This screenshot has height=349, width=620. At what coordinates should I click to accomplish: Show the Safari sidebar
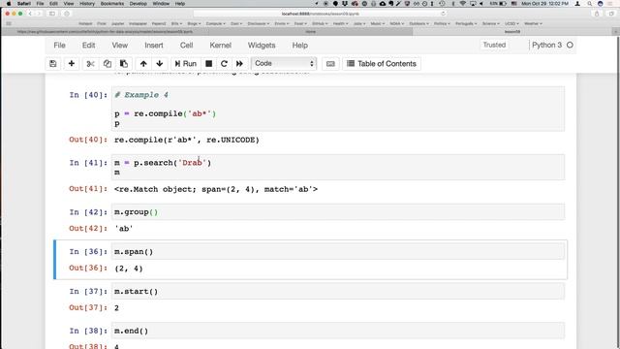pyautogui.click(x=52, y=14)
